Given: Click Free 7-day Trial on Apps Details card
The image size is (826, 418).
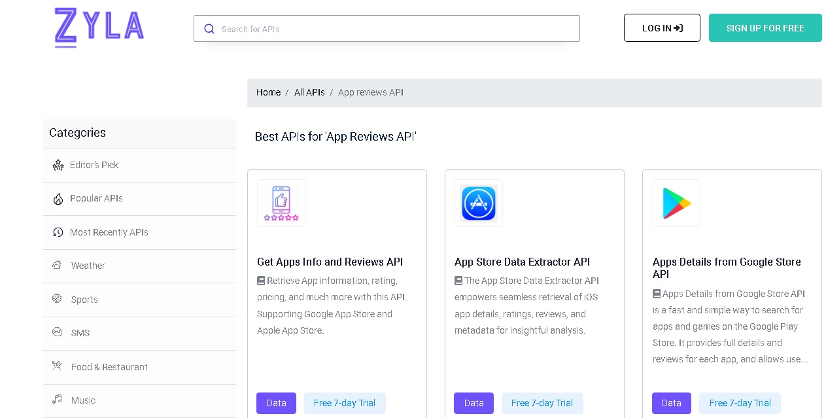Looking at the screenshot, I should pyautogui.click(x=740, y=403).
